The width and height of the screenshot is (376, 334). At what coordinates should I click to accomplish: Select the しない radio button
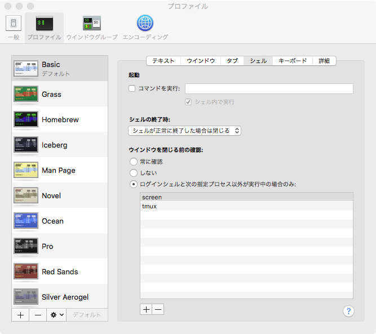click(134, 173)
